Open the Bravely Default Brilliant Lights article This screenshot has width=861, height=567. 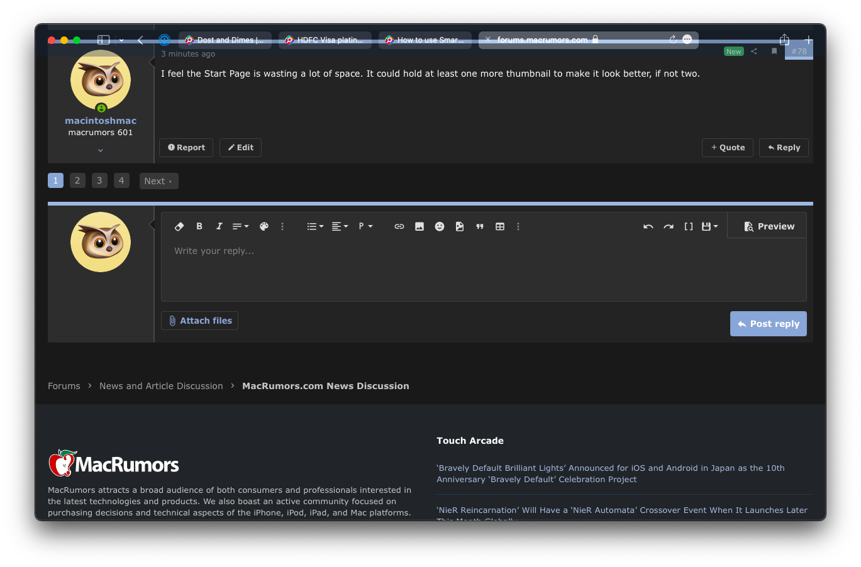coord(611,474)
